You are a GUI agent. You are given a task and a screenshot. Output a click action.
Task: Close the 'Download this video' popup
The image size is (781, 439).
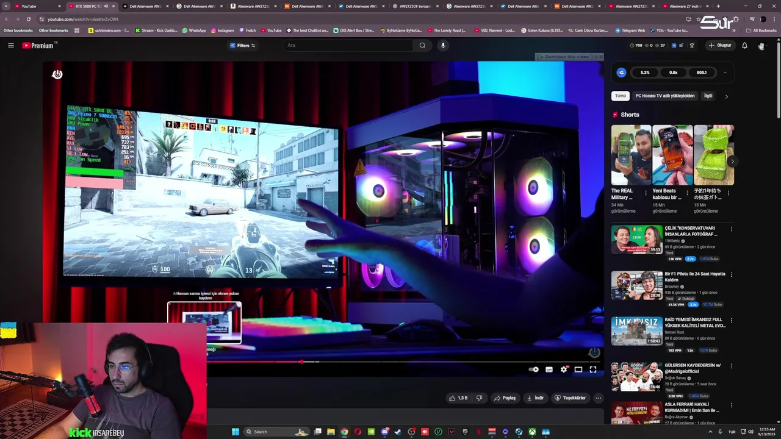click(600, 57)
